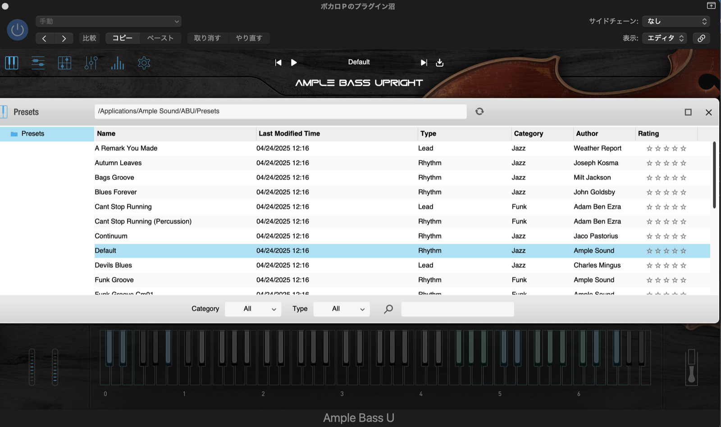
Task: Open the Category filter dropdown
Action: click(x=253, y=309)
